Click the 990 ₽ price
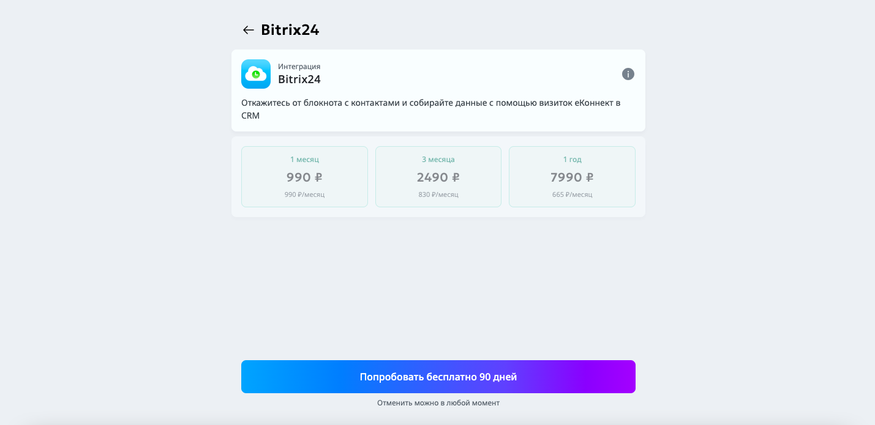 coord(304,177)
